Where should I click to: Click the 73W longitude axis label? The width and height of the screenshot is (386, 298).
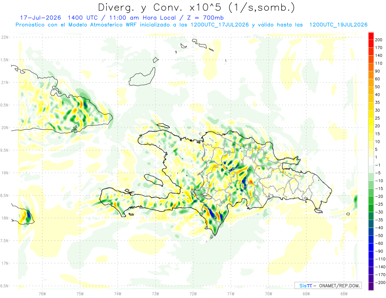(x=155, y=293)
